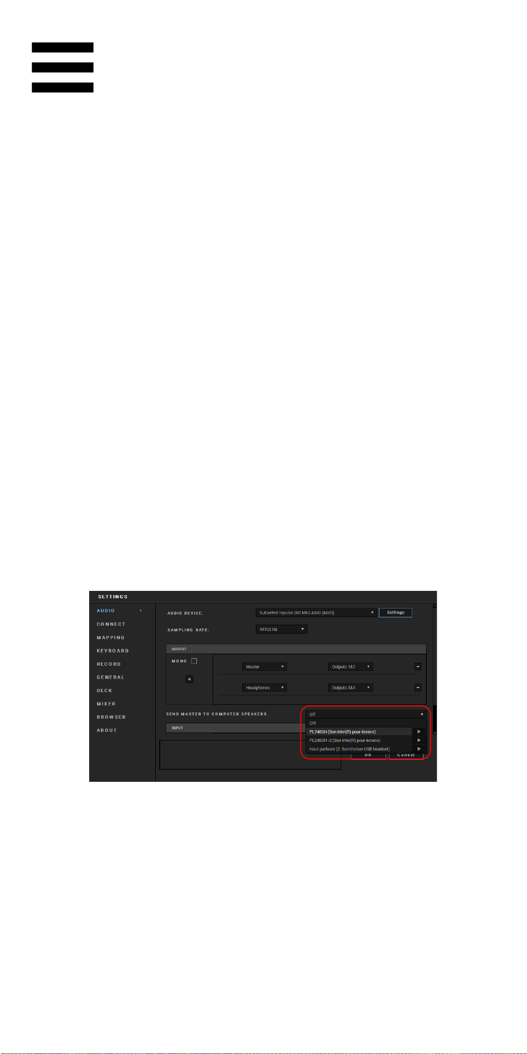
Task: Choose Haut-parleurs Sennheiser USB headset option
Action: [x=350, y=749]
